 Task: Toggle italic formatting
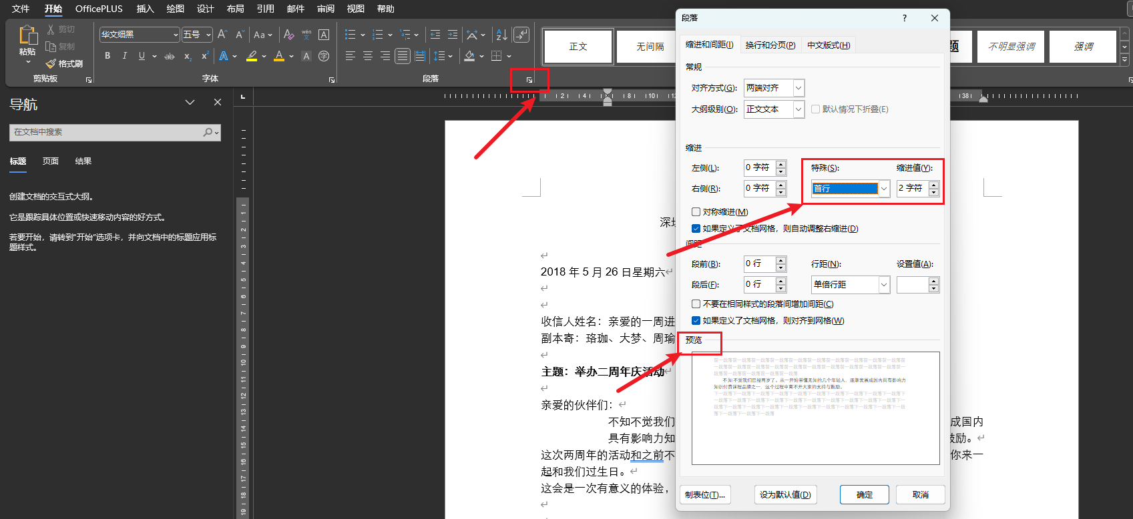pos(124,56)
